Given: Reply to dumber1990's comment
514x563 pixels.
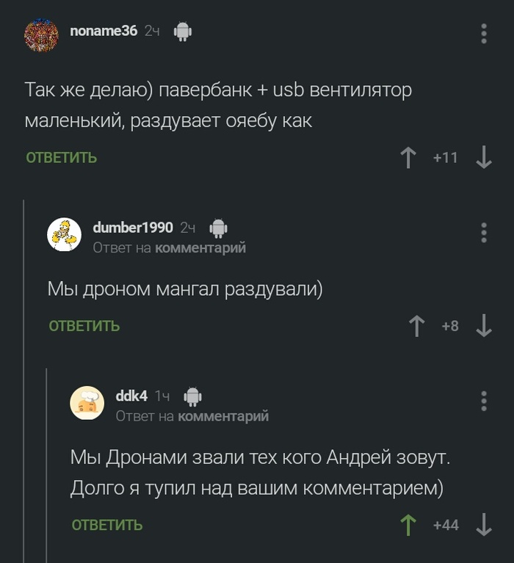Looking at the screenshot, I should [x=84, y=327].
